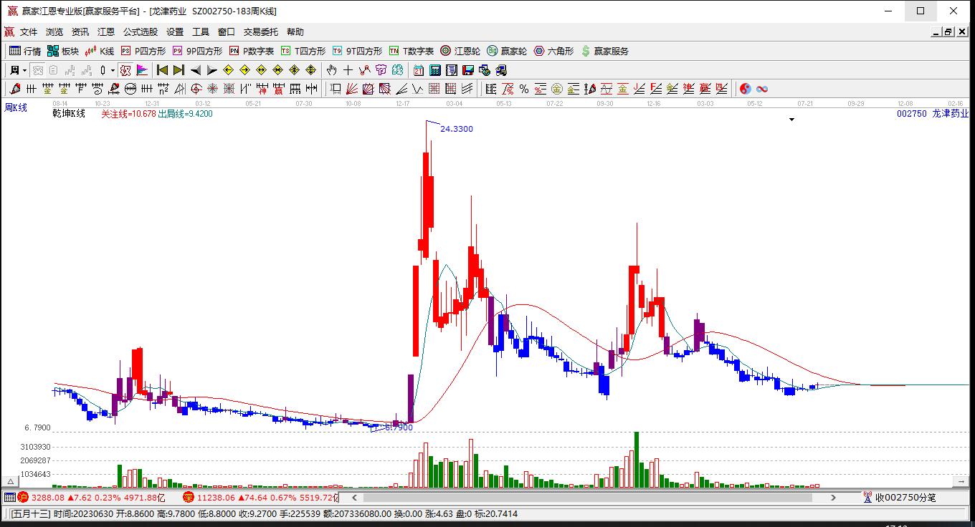Image resolution: width=975 pixels, height=527 pixels.
Task: Step chart right with black arrow
Action: point(211,70)
